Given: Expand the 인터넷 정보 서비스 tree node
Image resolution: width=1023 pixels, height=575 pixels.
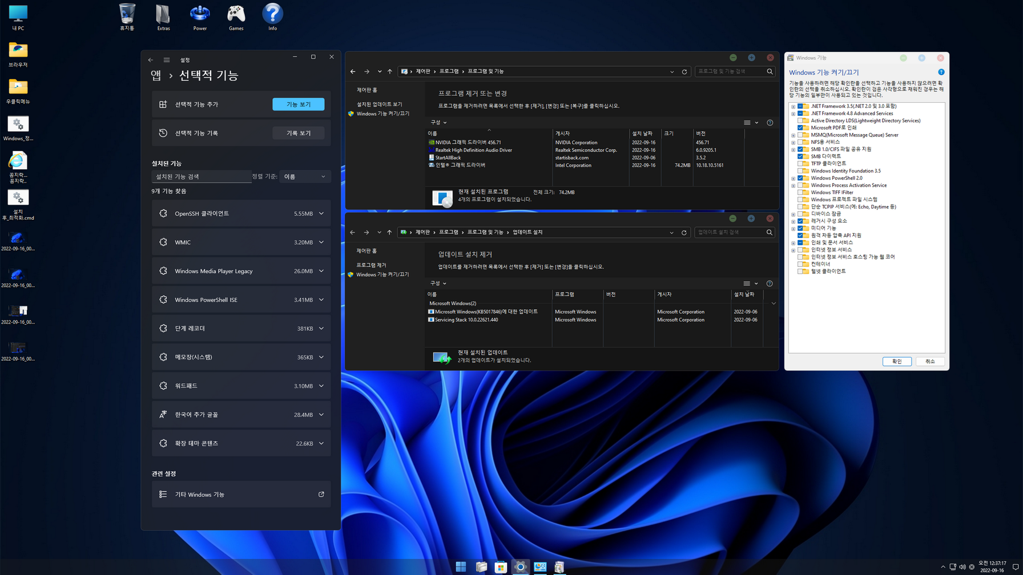Looking at the screenshot, I should pyautogui.click(x=793, y=250).
